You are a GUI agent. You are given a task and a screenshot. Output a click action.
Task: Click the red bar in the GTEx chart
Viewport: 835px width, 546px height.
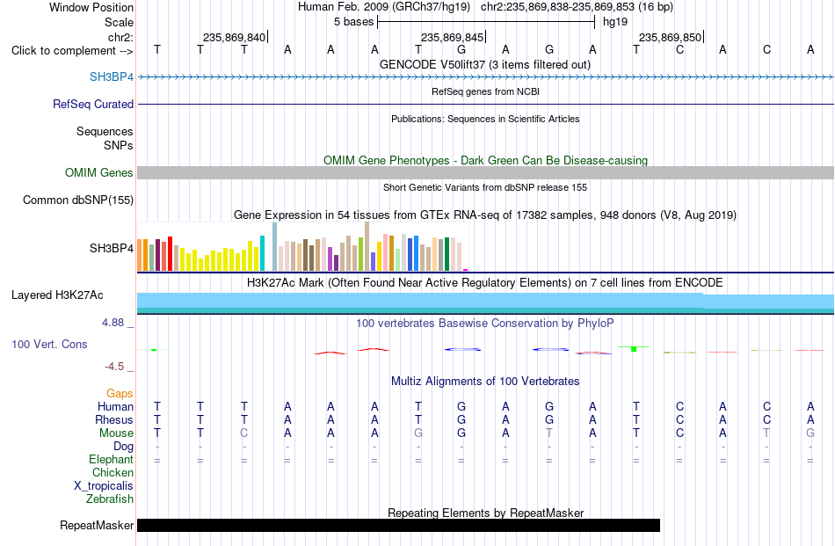coord(170,253)
